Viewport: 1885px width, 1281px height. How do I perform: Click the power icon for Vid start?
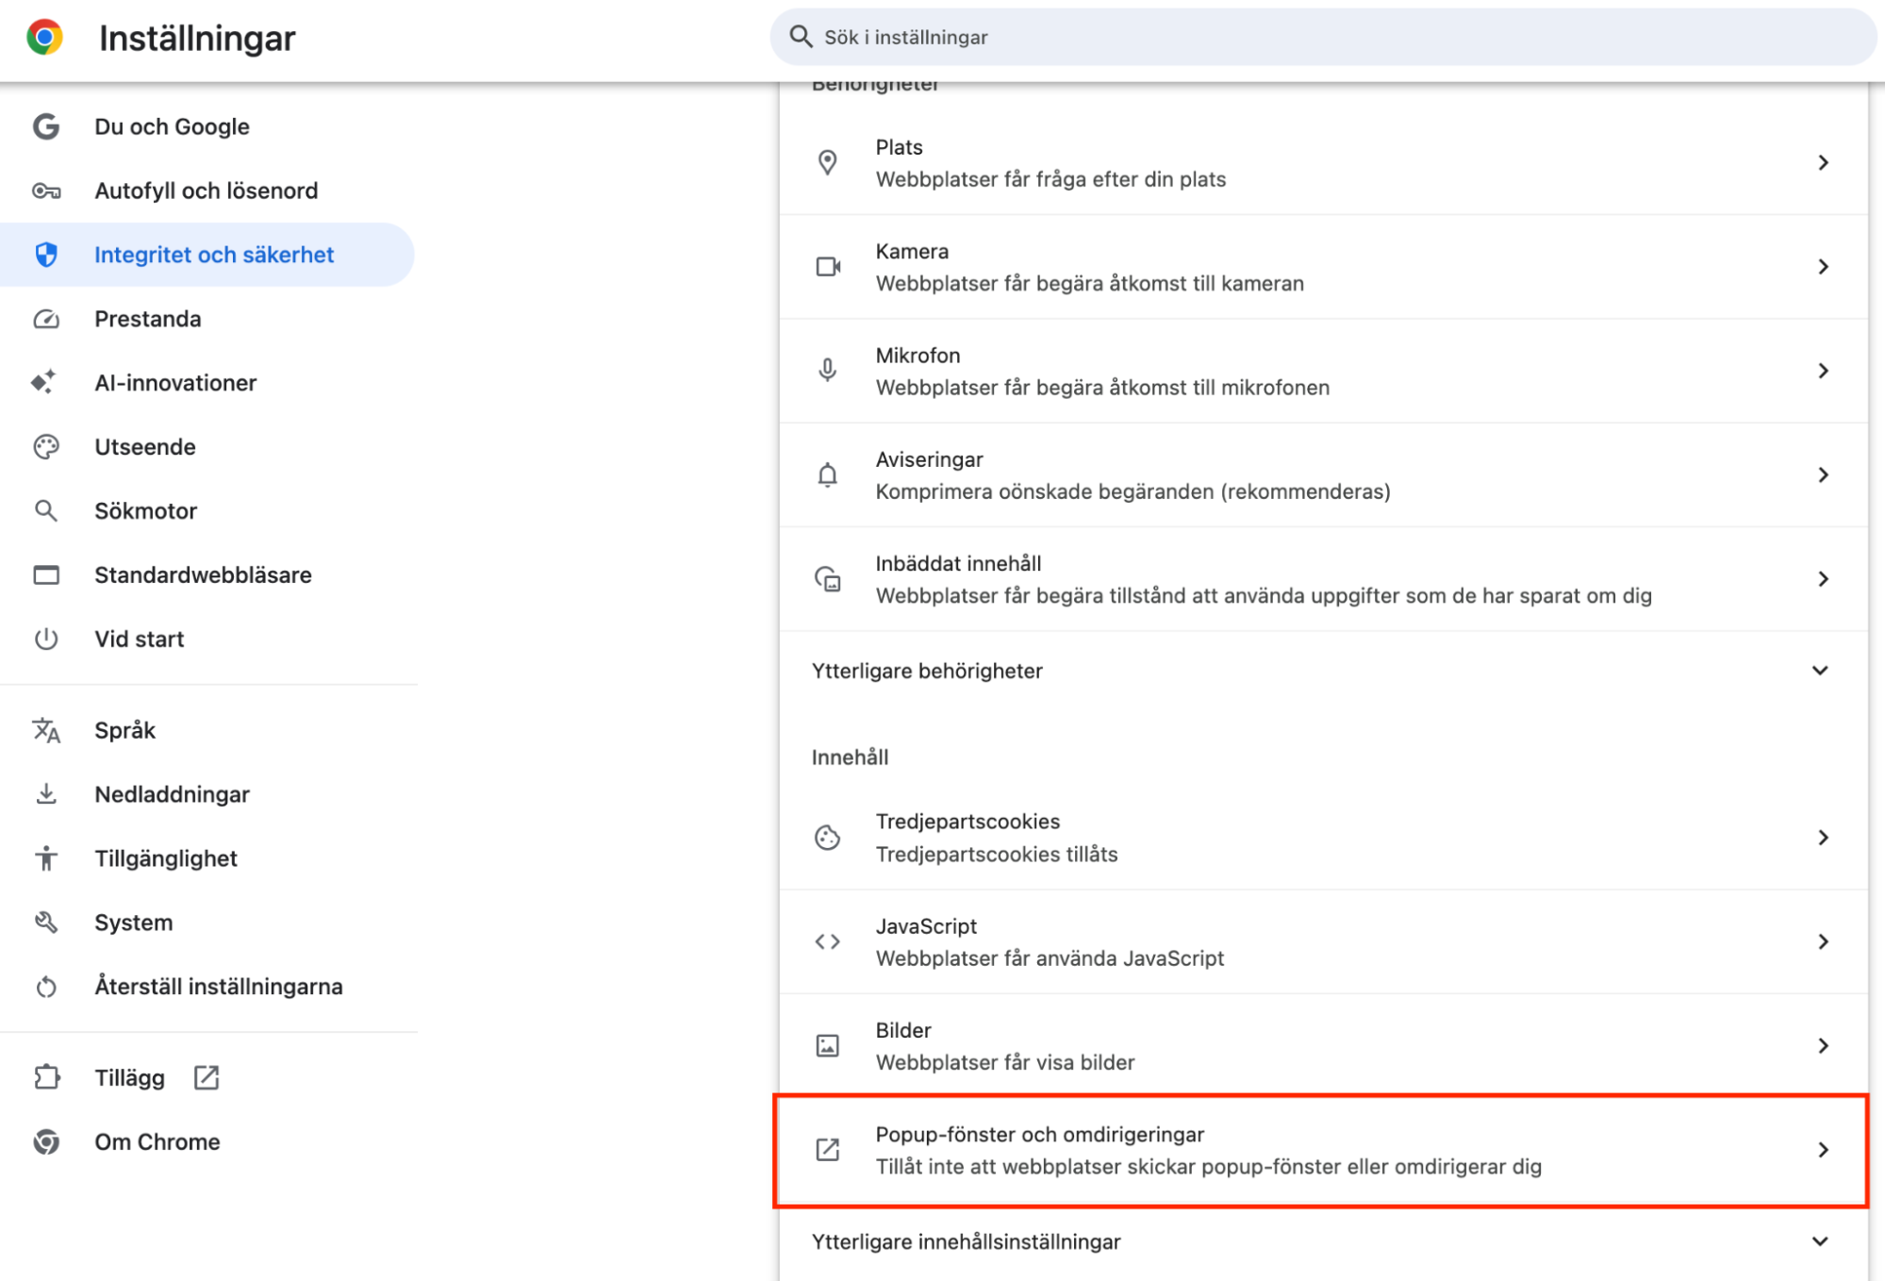(x=46, y=639)
